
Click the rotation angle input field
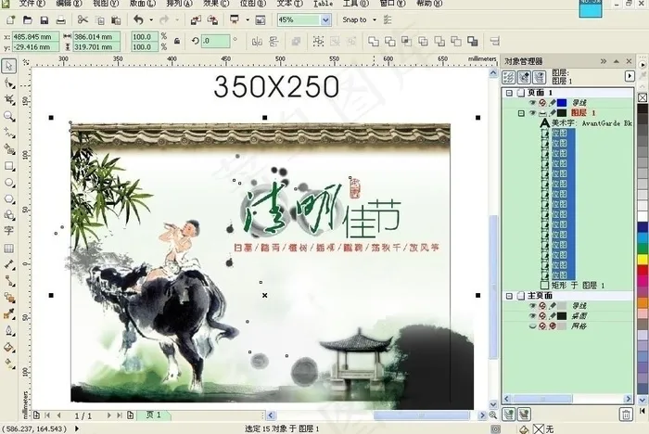(217, 41)
